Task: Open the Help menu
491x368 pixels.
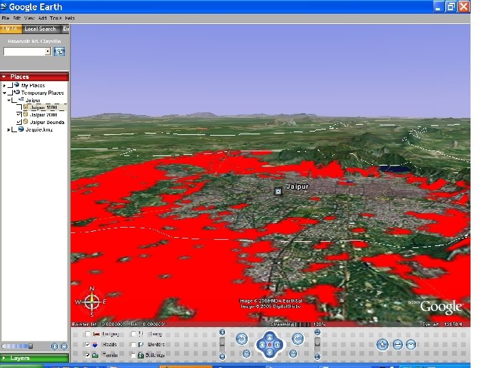Action: point(70,18)
